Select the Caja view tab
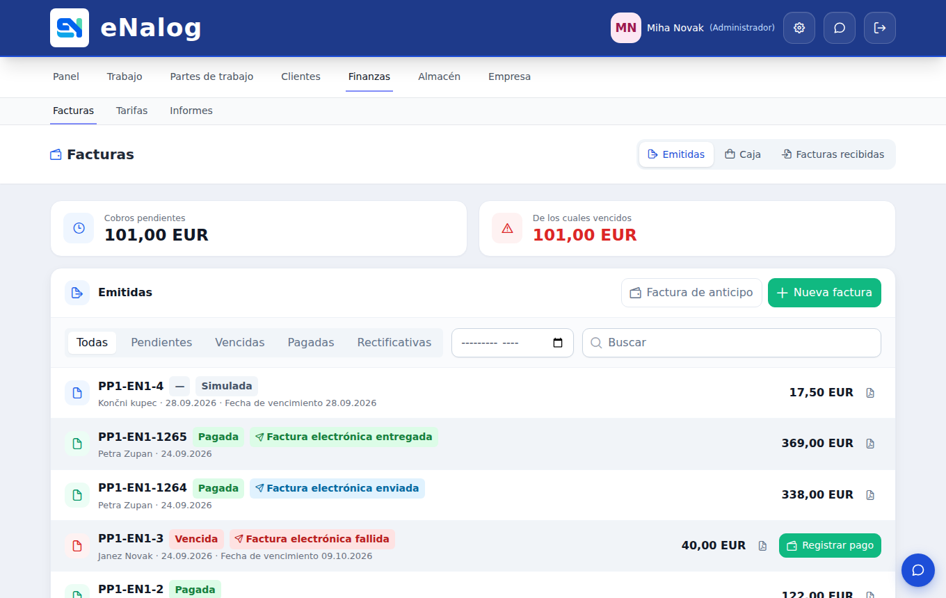The height and width of the screenshot is (598, 946). click(743, 154)
